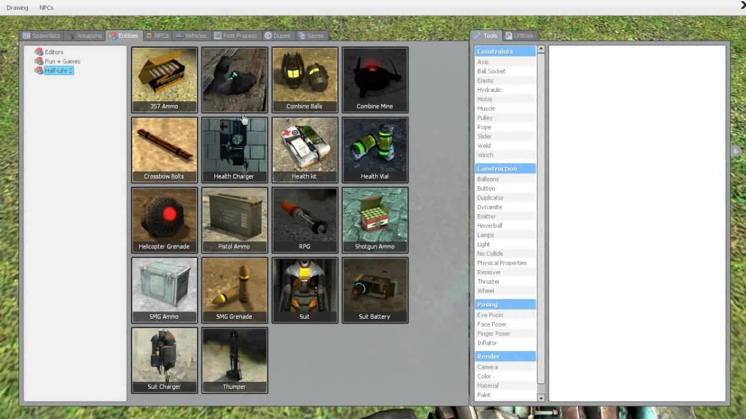Click the Suit entity icon
Viewport: 746px width, 419px height.
coord(305,290)
